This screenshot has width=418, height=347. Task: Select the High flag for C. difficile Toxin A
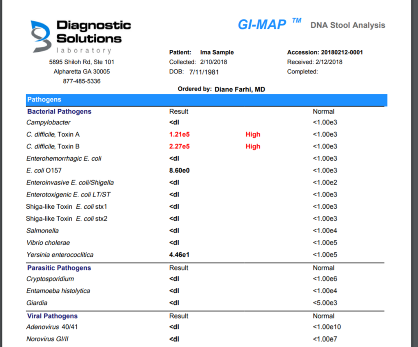pyautogui.click(x=253, y=134)
